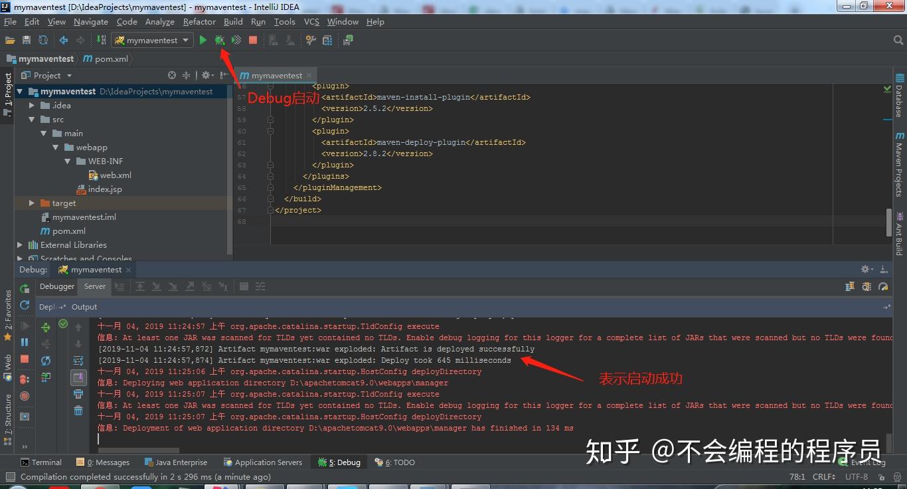Select index.jsp in the Project tree
907x489 pixels.
(100, 189)
